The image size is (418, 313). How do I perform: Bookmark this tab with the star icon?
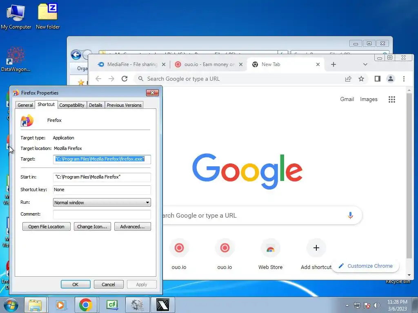[361, 79]
